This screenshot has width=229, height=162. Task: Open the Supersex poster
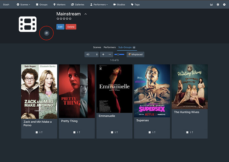coord(152,91)
